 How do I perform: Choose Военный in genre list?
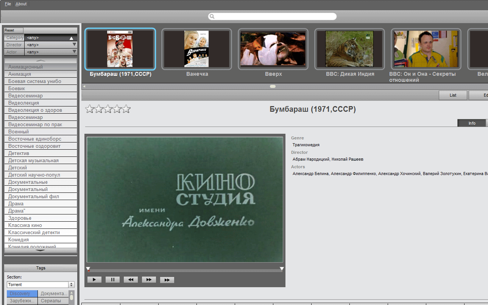[x=41, y=131]
